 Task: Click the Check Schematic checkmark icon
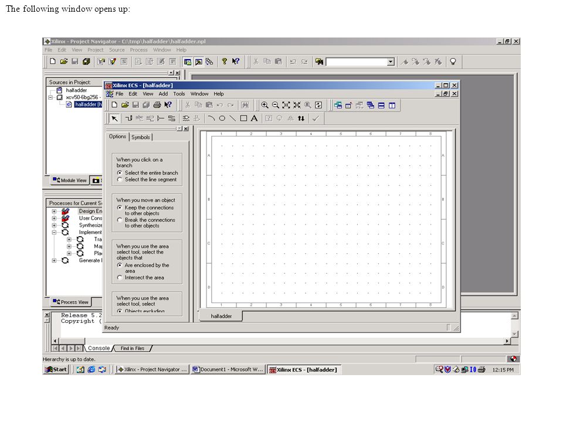pyautogui.click(x=316, y=118)
